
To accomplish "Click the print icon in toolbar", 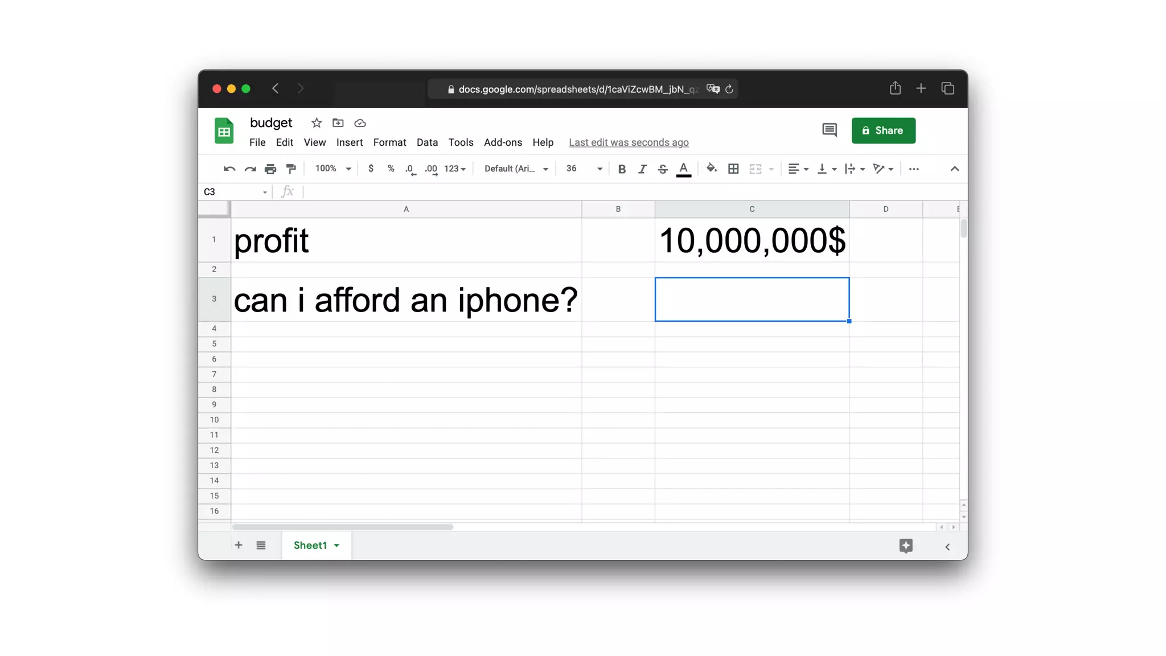I will (x=270, y=169).
